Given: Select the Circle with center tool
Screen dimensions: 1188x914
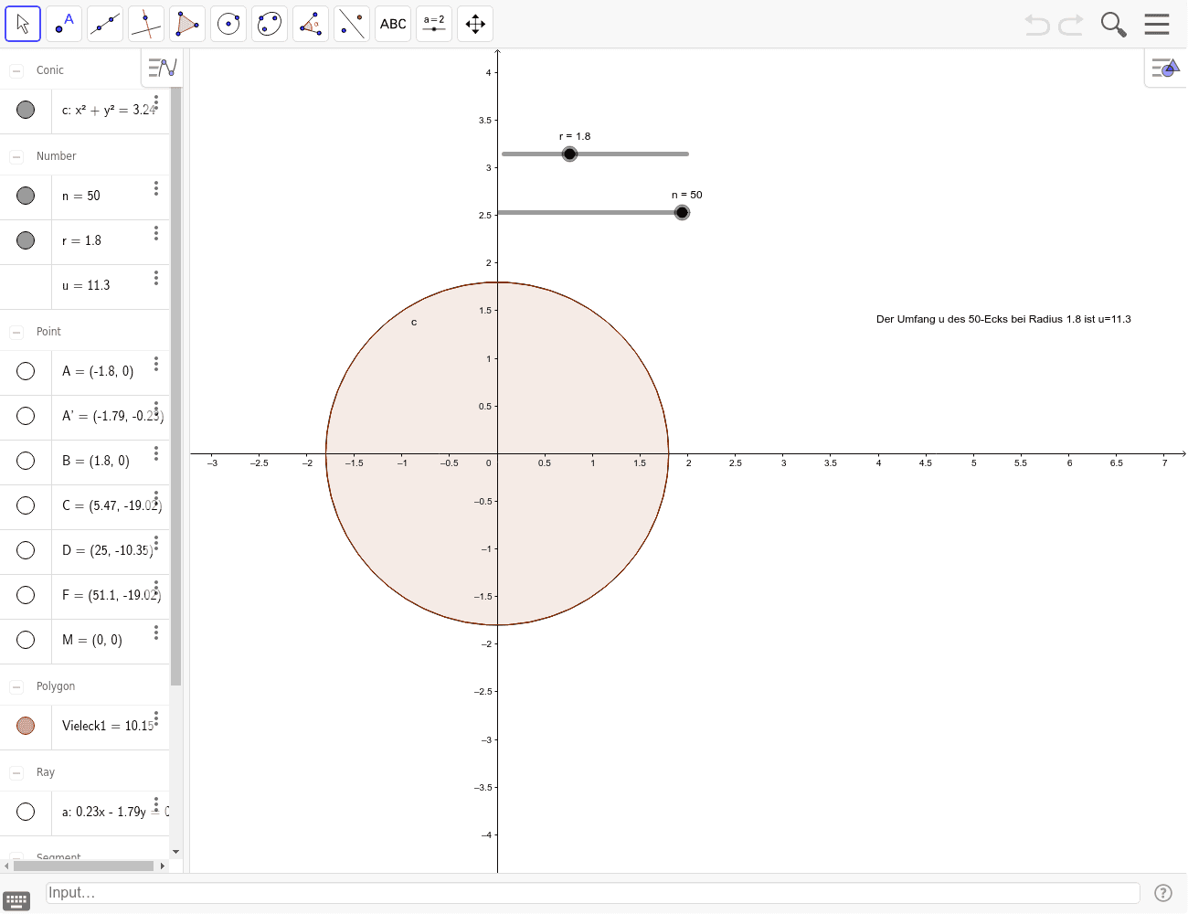Looking at the screenshot, I should tap(228, 24).
